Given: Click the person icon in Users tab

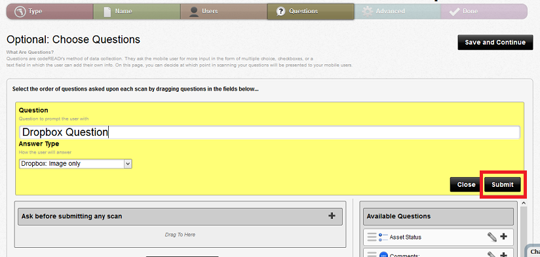Looking at the screenshot, I should tap(194, 12).
